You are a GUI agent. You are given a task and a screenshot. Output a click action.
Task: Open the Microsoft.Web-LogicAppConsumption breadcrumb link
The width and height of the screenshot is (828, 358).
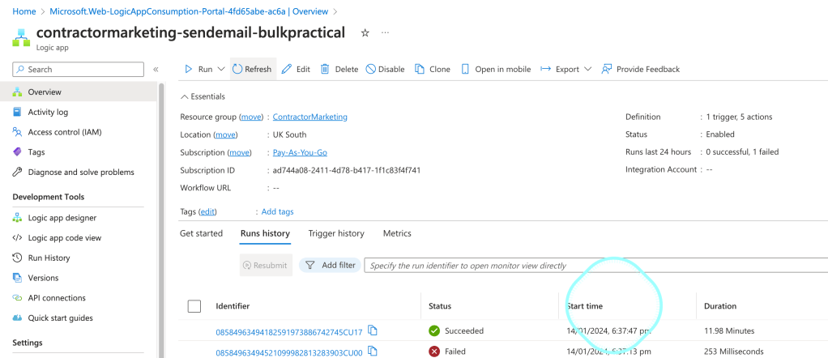189,11
